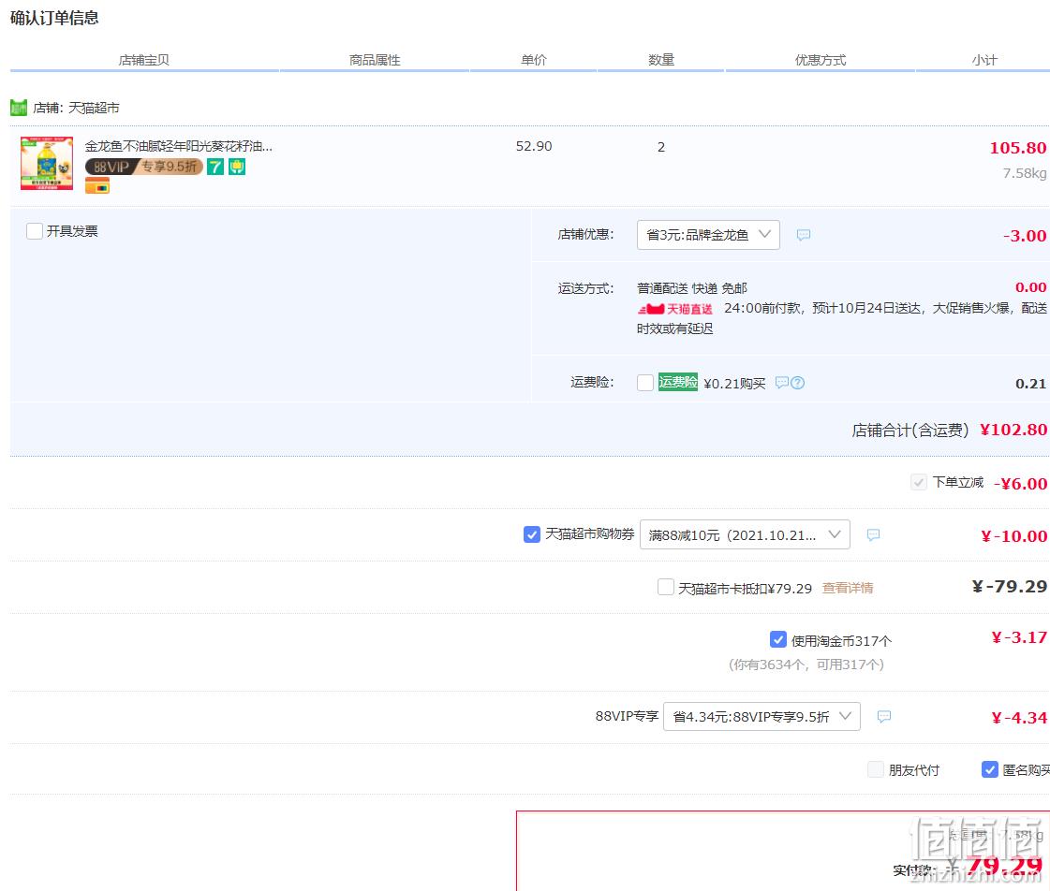Click the green shield guarantee icon
1050x891 pixels.
tap(237, 167)
